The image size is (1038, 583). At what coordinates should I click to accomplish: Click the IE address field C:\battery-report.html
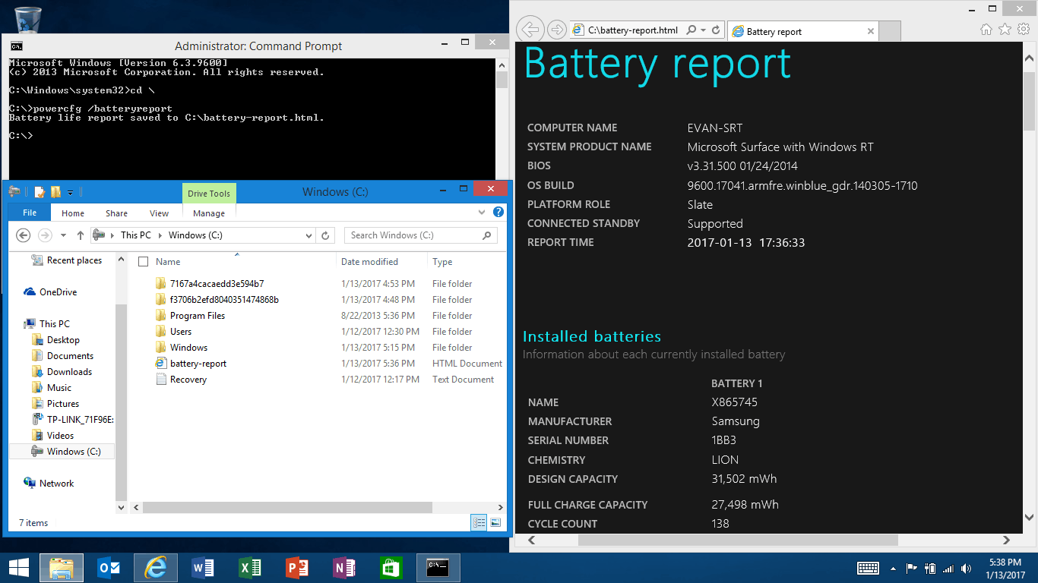tap(633, 30)
